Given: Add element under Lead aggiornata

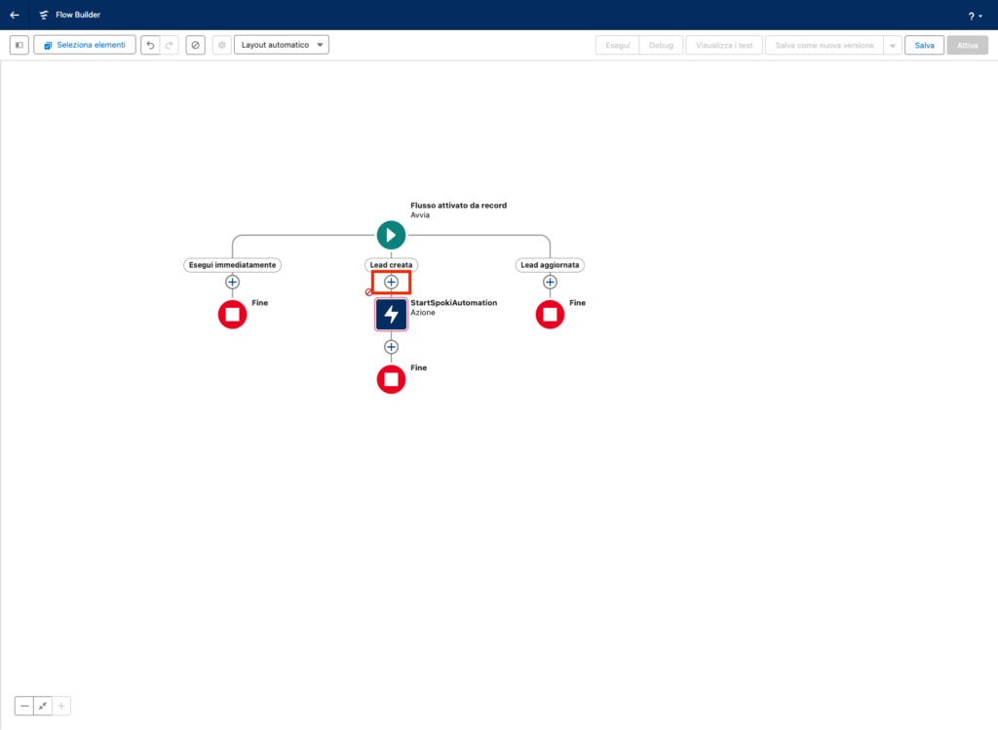Looking at the screenshot, I should [x=550, y=282].
